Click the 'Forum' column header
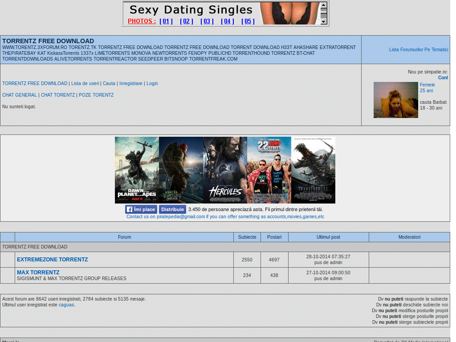Viewport: 456px width, 342px height. 125,237
